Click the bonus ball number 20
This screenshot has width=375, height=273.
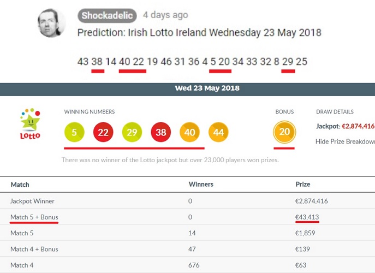[284, 132]
